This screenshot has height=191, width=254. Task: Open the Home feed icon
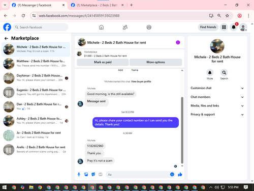click(x=101, y=27)
